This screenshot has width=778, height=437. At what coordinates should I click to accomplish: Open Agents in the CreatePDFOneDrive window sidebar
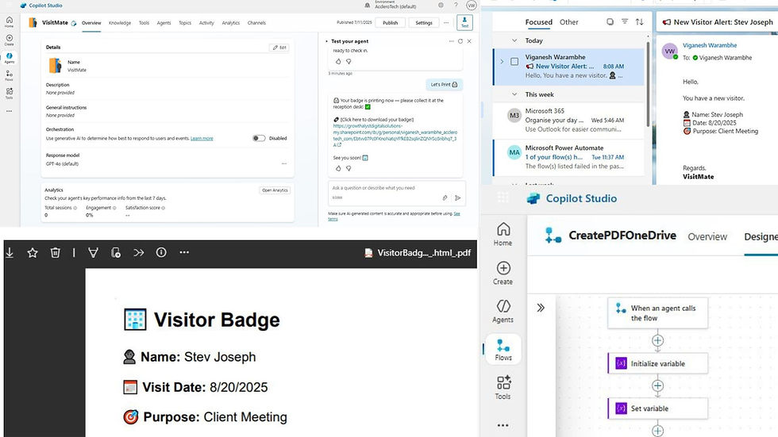tap(503, 311)
